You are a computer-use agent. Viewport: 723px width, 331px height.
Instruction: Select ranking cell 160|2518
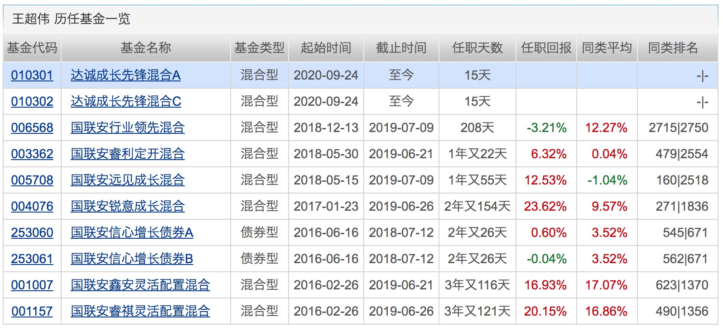pyautogui.click(x=682, y=180)
